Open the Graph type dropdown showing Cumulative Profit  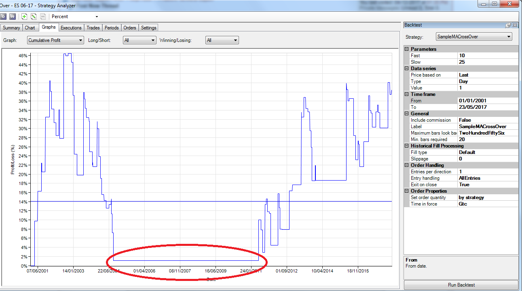pos(55,40)
